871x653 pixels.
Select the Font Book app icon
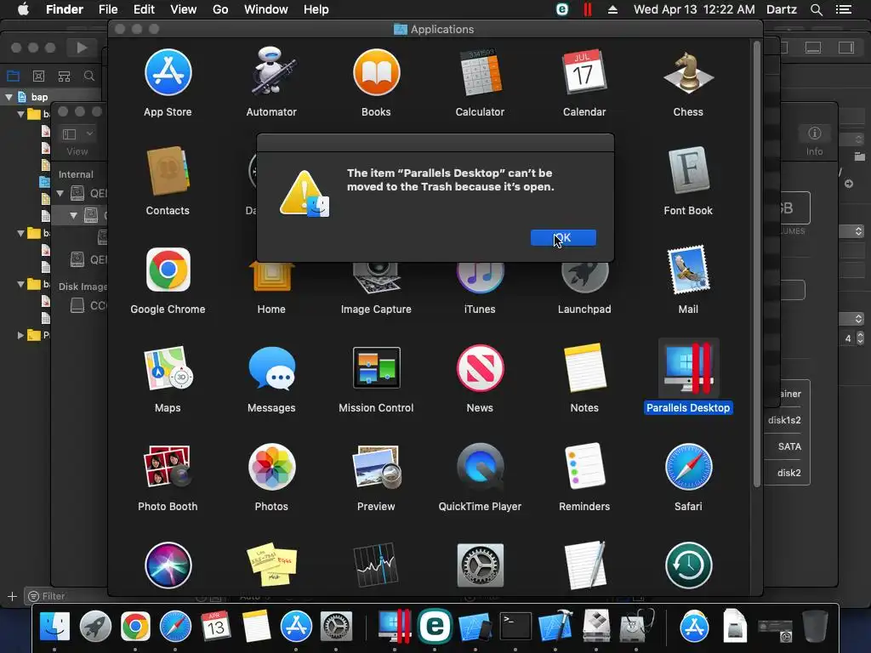coord(688,170)
